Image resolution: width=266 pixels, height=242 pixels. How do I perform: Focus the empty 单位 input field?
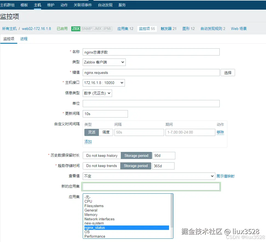pos(151,104)
